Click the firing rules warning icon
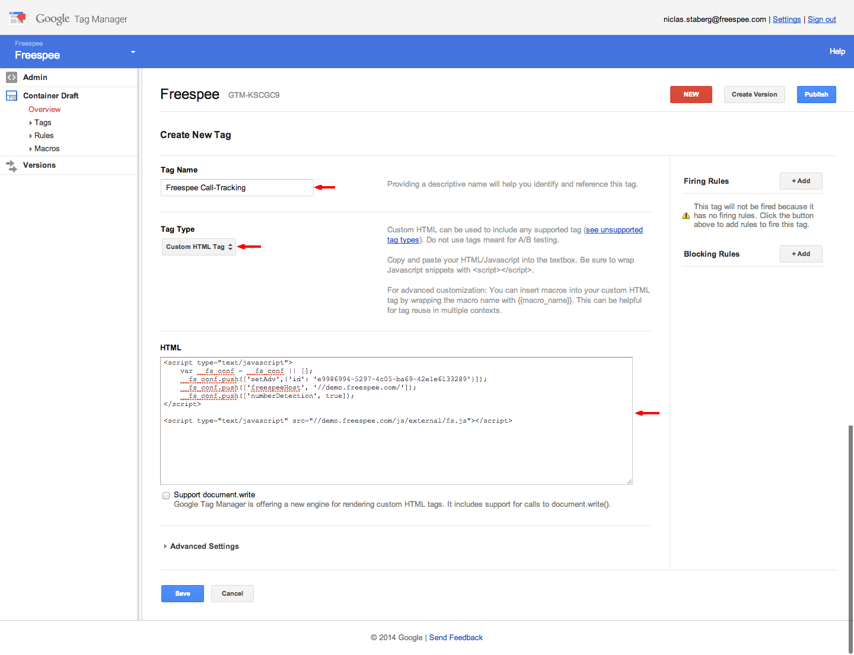The height and width of the screenshot is (655, 854). tap(686, 216)
